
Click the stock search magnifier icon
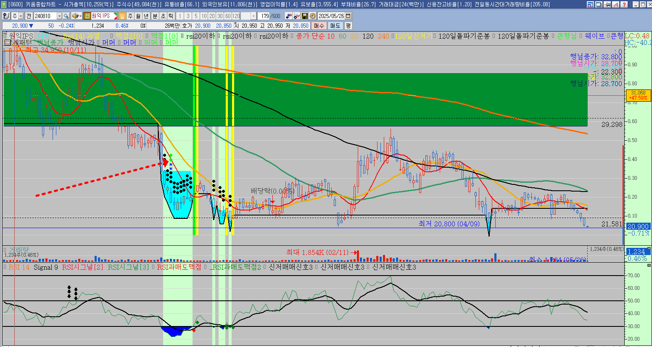pyautogui.click(x=66, y=16)
